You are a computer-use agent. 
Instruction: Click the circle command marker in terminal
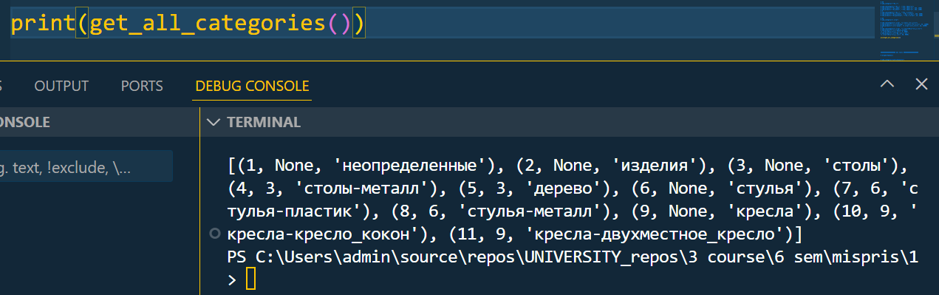[215, 234]
